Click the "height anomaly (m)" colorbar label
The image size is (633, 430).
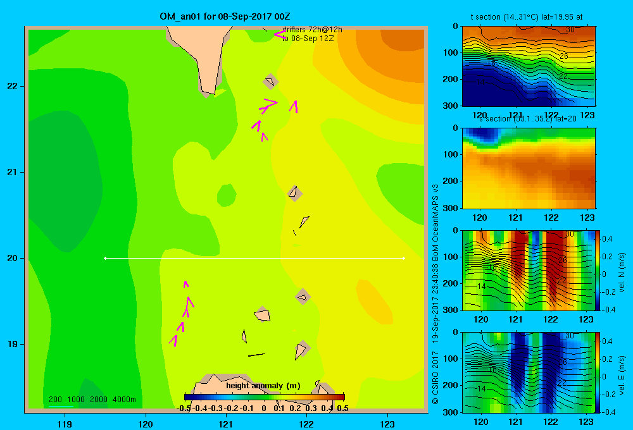click(263, 386)
